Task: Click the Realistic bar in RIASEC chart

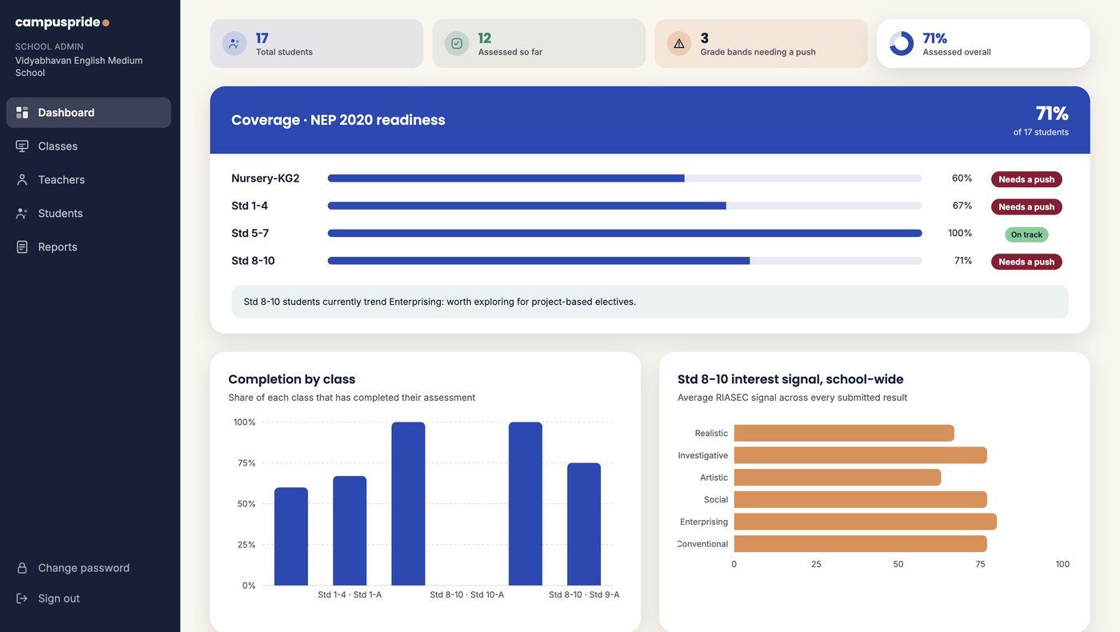Action: tap(844, 433)
